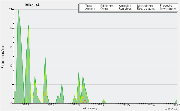Click the wikiscan.org credit text
180x111 pixels.
coord(90,108)
